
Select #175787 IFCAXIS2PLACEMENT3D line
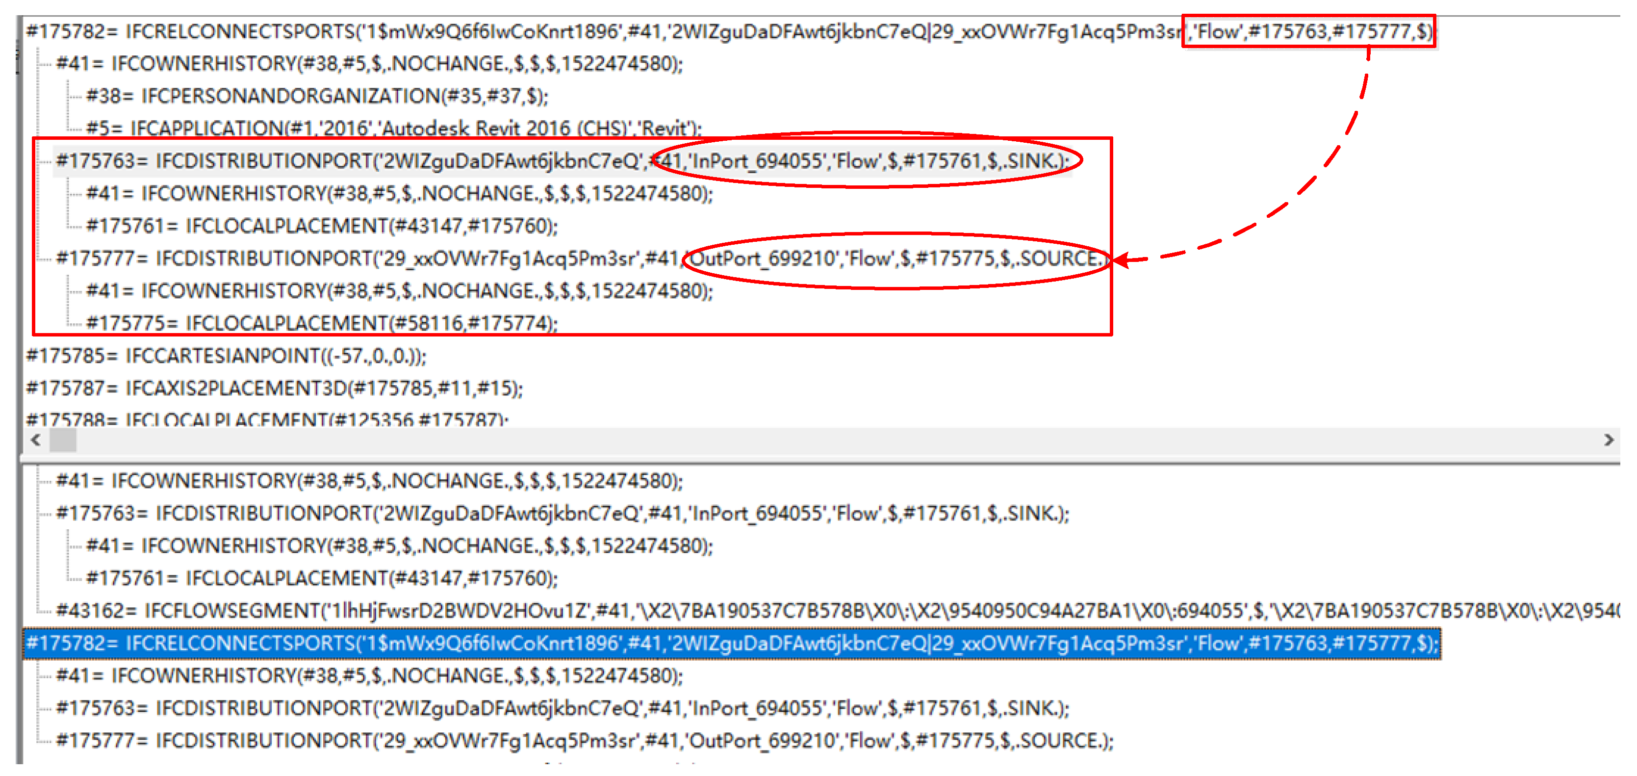click(x=273, y=388)
